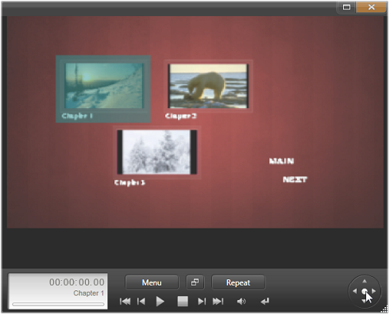390x315 pixels.
Task: Toggle the Repeat button
Action: 238,282
